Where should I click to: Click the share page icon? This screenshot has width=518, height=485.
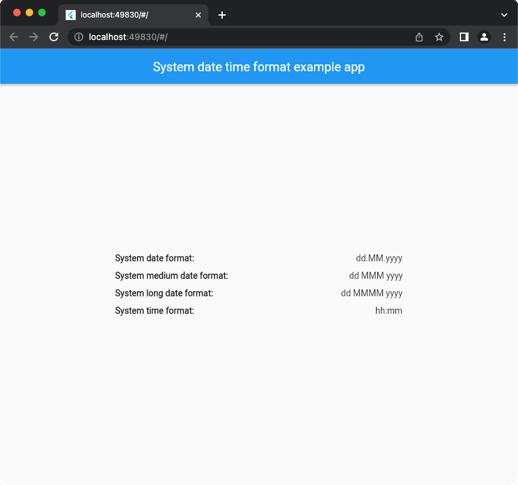pos(419,37)
